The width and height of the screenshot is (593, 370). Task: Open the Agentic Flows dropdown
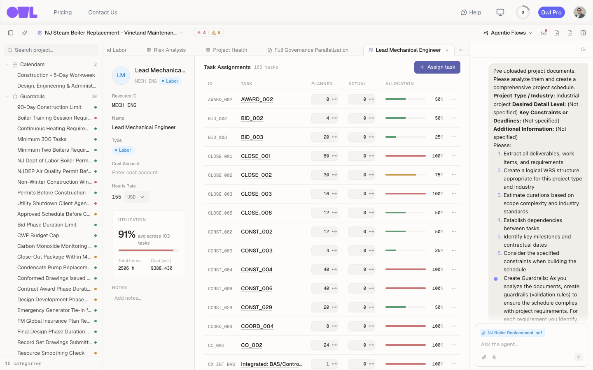(508, 33)
